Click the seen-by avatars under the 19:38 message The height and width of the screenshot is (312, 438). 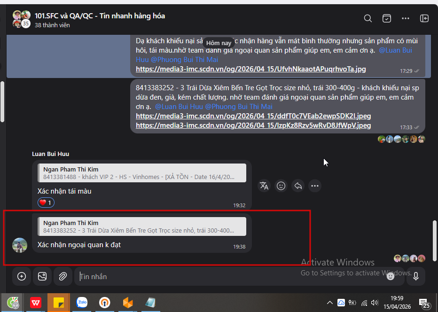[409, 258]
